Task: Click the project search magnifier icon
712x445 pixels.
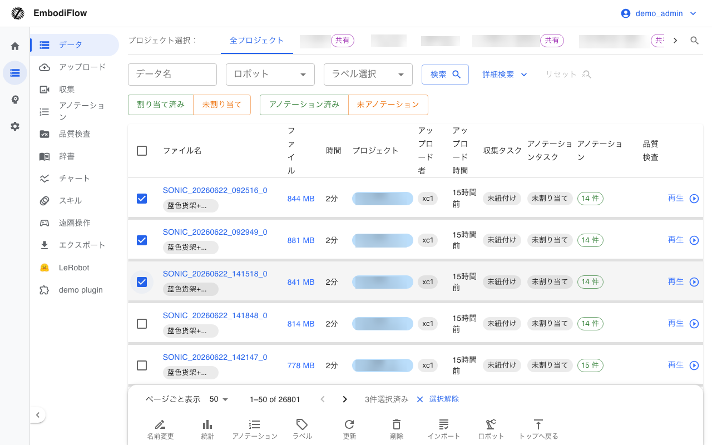Action: (694, 41)
